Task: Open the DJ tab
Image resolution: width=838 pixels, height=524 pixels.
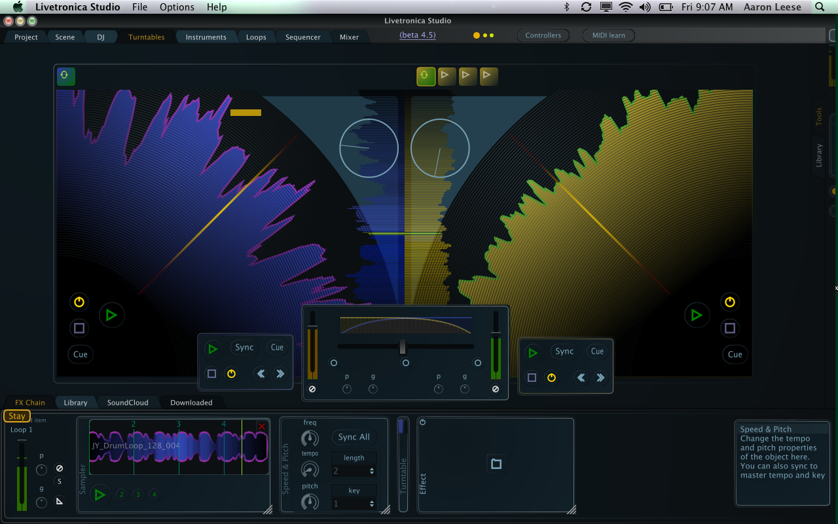Action: [x=101, y=37]
